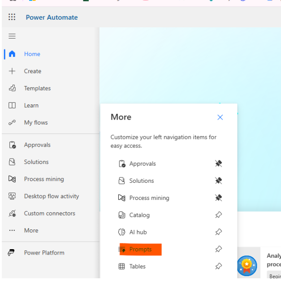The image size is (281, 285).
Task: Collapse the left navigation hamburger menu
Action: tap(12, 36)
